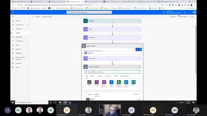Viewport: 207px width, 116px height.
Task: Close the Choose an action panel
Action: point(140,67)
